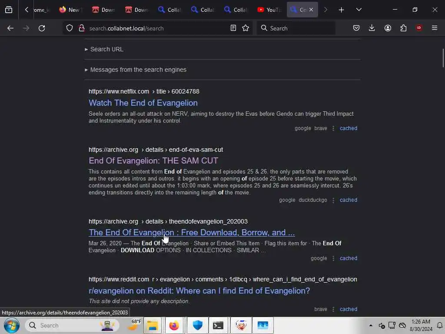Close the active search tab
This screenshot has height=334, width=445.
pos(311,10)
